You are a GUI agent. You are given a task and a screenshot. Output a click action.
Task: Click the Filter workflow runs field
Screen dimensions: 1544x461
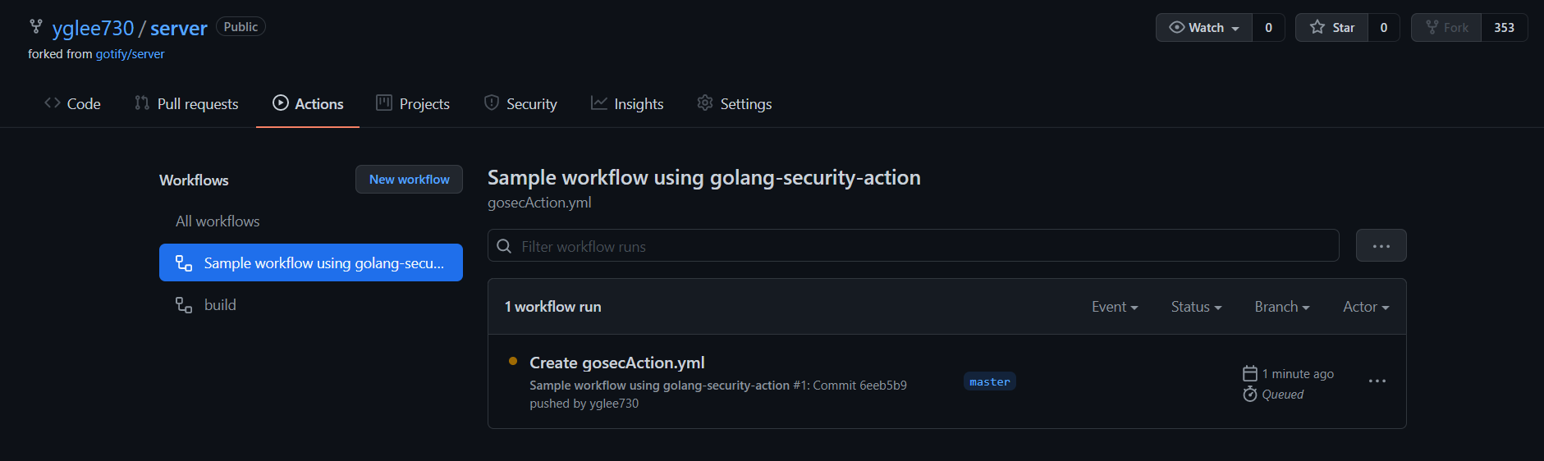coord(914,246)
